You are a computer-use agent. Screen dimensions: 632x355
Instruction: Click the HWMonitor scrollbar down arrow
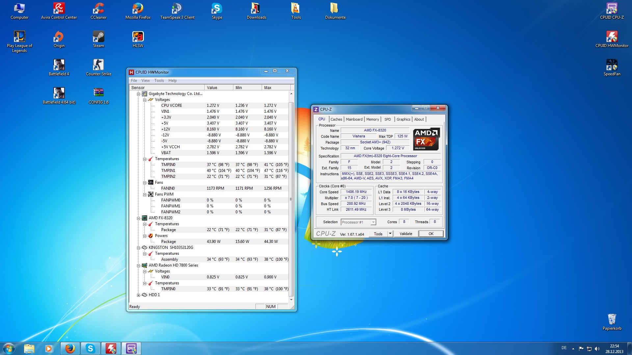(x=291, y=300)
